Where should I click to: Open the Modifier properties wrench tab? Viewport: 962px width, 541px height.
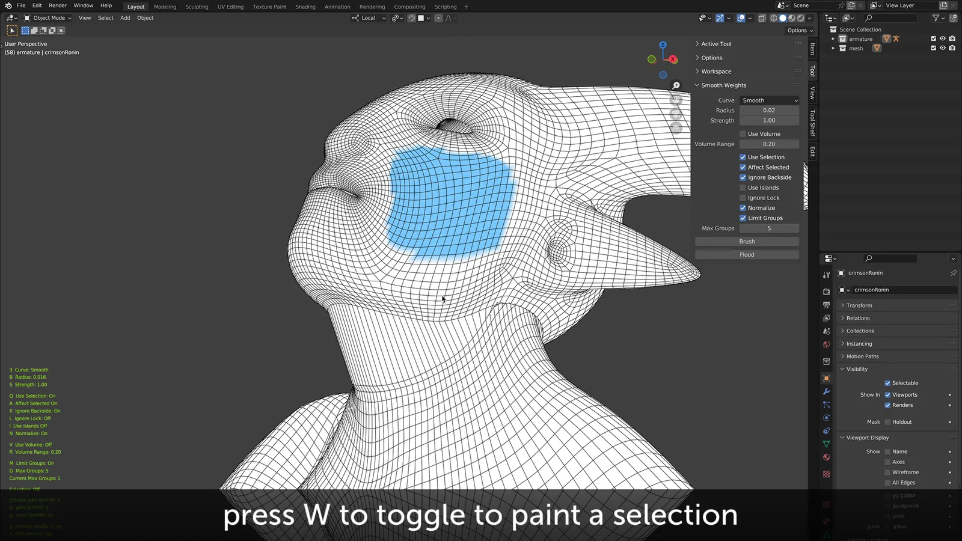[x=827, y=391]
